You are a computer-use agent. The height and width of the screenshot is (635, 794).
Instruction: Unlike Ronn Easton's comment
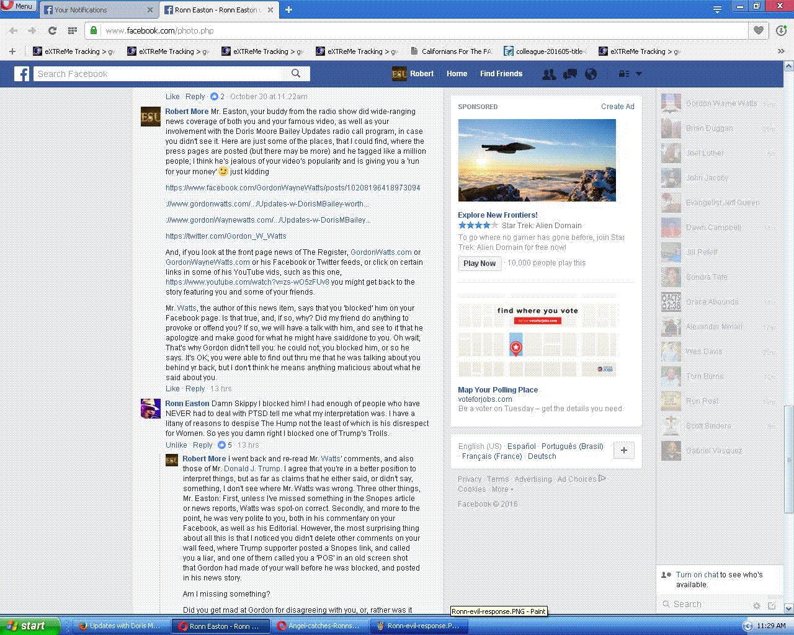176,445
